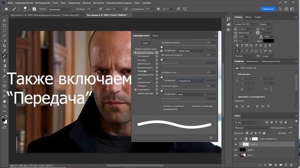Select the Lasso tool
The height and width of the screenshot is (168, 300).
[x=4, y=35]
